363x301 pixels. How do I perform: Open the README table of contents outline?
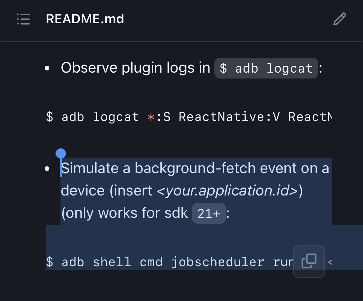(x=23, y=19)
